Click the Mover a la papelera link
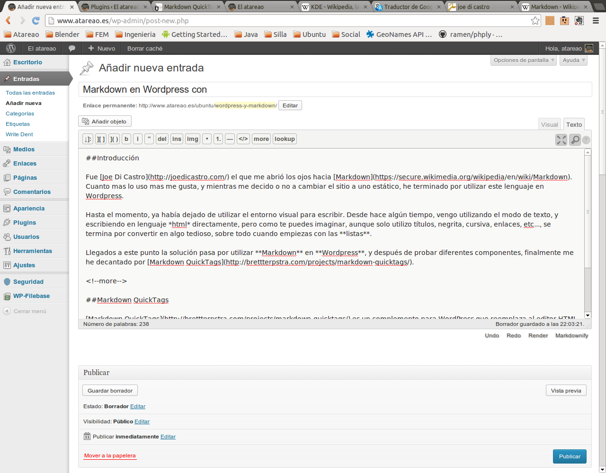This screenshot has width=606, height=473. [110, 455]
